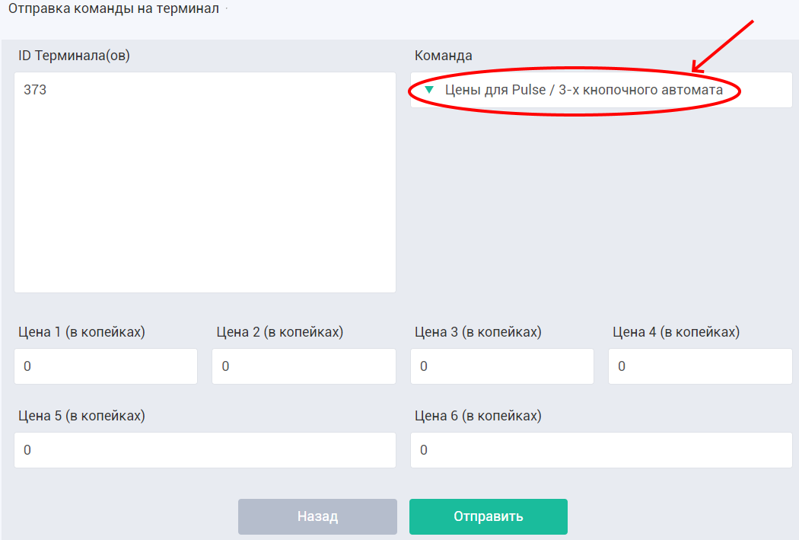Click into the Цена 3 (в копейках) field

pyautogui.click(x=502, y=366)
